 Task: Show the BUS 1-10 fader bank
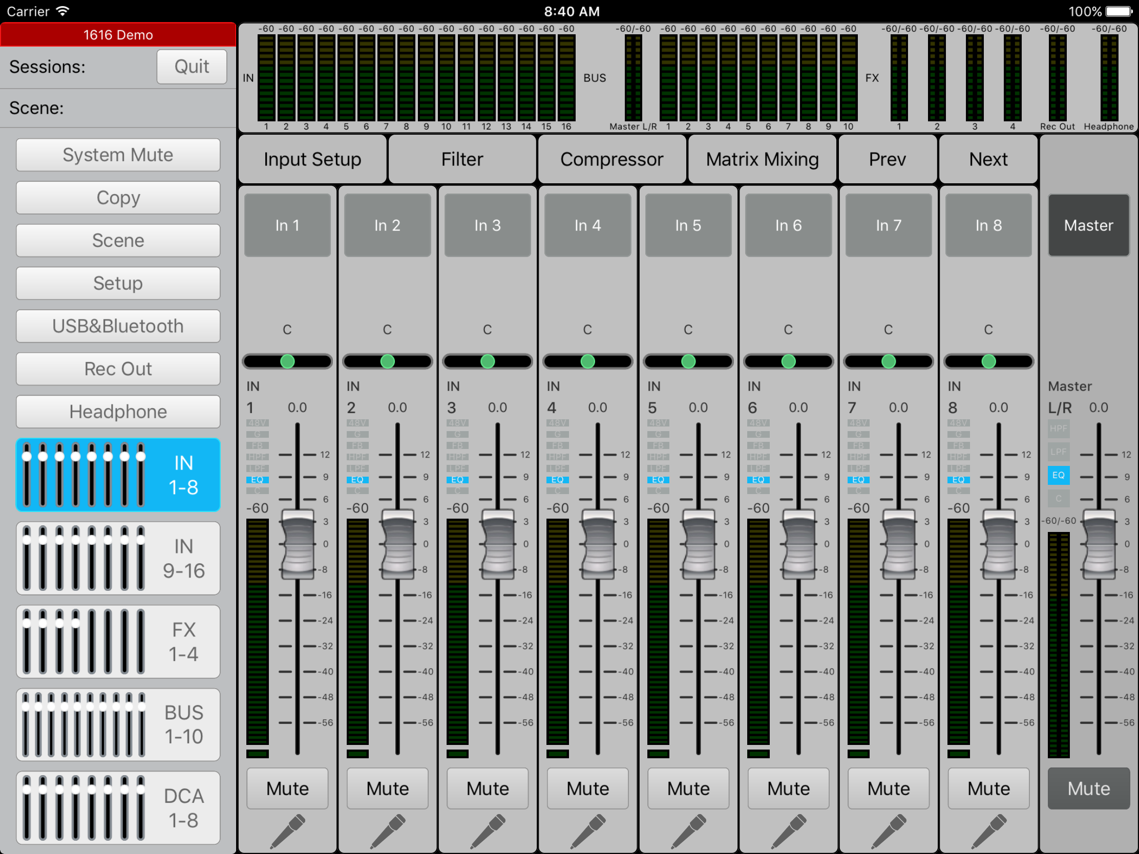[x=118, y=724]
